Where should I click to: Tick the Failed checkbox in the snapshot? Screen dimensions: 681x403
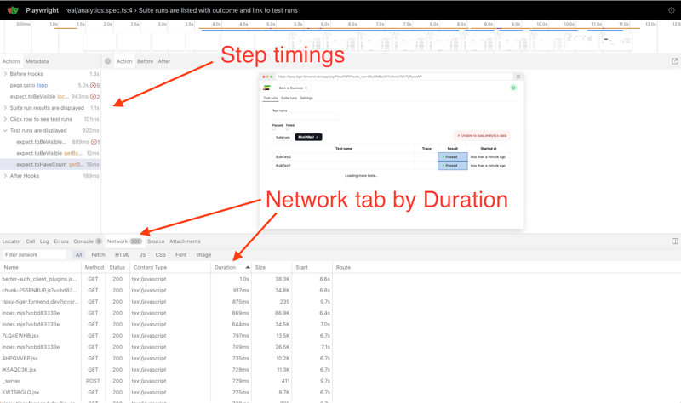[x=287, y=129]
